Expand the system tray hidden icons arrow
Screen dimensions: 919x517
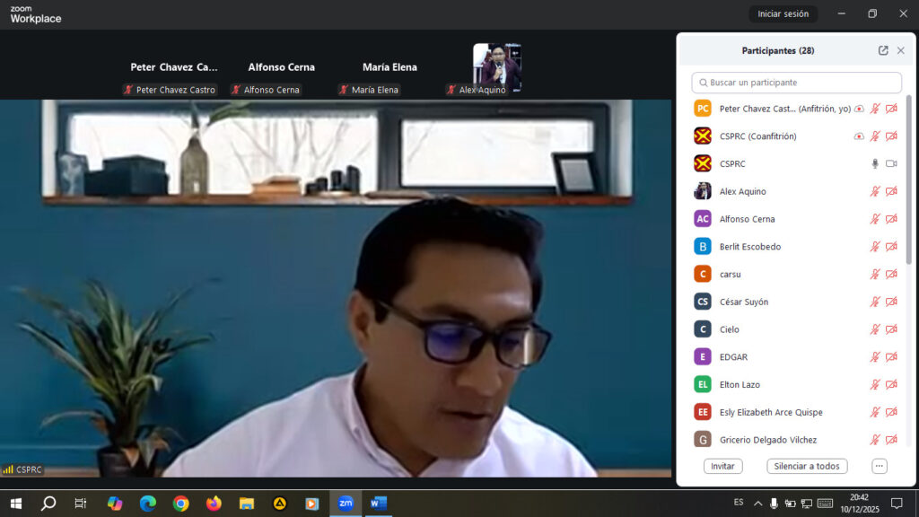(x=758, y=504)
